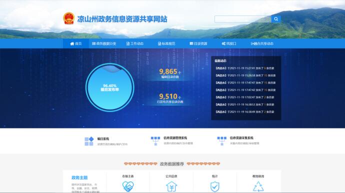Open the 编目系统 squares icon
Viewport: 345px width, 193px height.
pos(89,141)
